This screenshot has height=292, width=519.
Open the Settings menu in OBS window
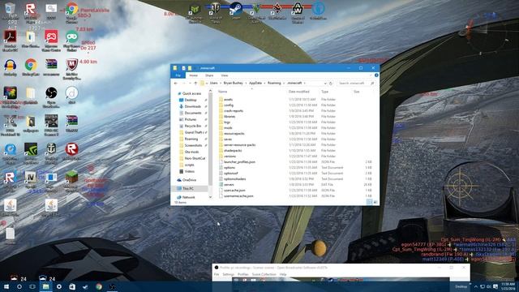click(x=228, y=274)
